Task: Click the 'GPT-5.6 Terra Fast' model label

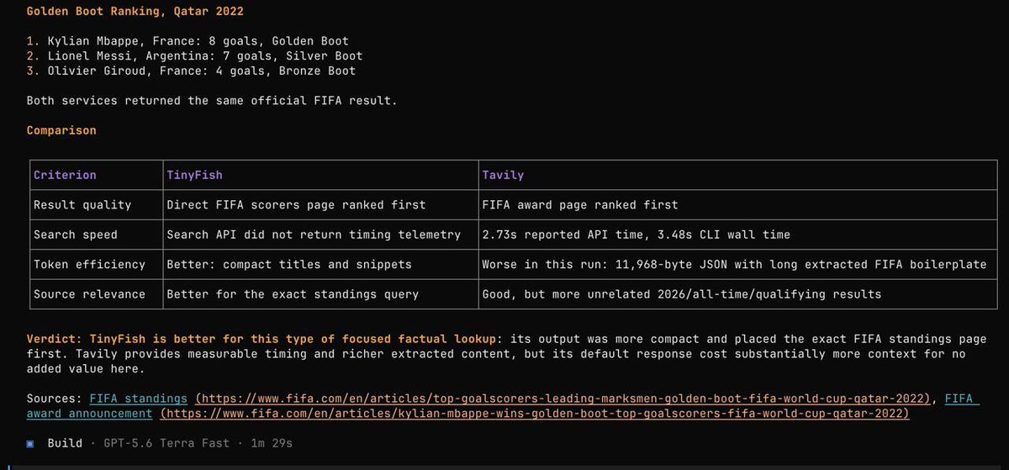Action: [166, 443]
